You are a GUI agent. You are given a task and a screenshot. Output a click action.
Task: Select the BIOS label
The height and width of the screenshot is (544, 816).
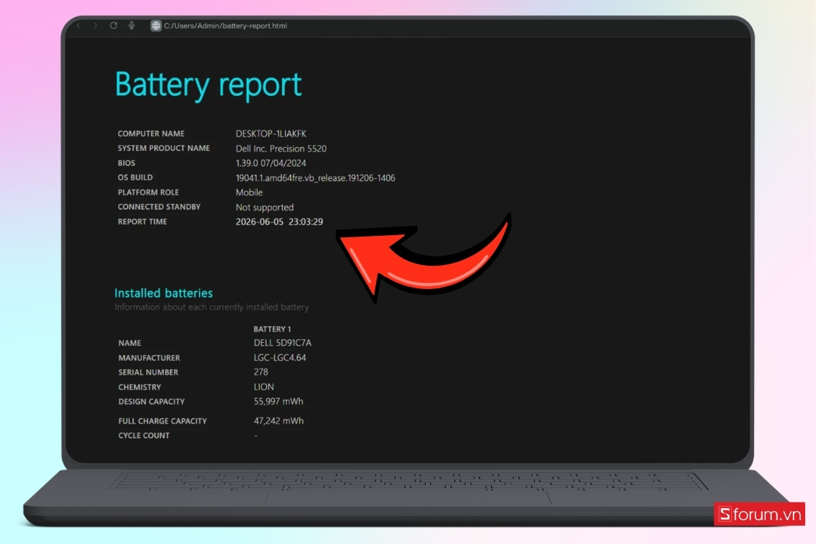click(x=126, y=163)
